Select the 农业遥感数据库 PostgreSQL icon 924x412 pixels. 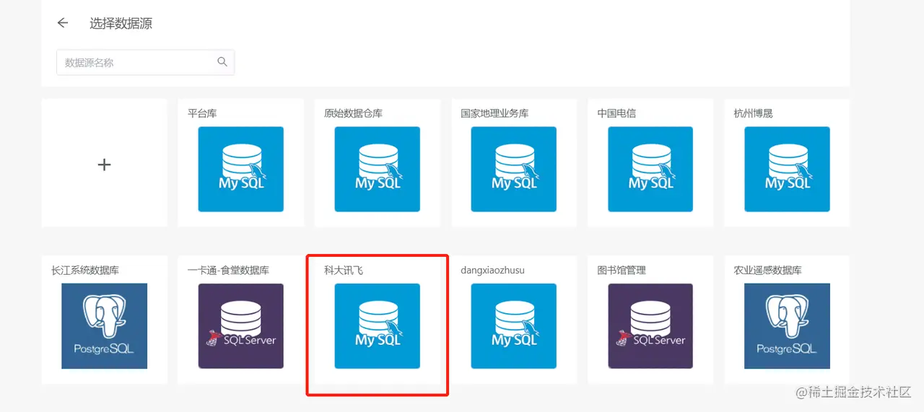tap(788, 326)
